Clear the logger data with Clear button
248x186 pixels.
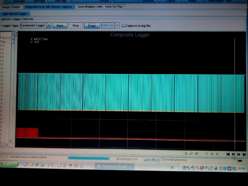(x=92, y=26)
